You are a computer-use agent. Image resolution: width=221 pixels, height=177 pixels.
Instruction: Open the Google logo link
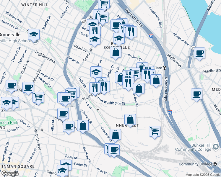[9, 173]
